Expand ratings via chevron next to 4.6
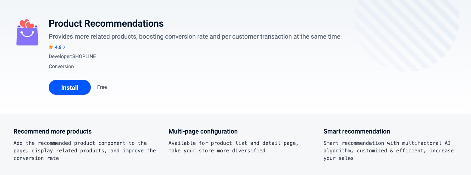 coord(64,47)
